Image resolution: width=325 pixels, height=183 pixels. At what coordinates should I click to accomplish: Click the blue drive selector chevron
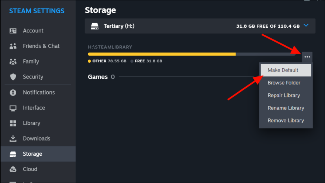click(306, 26)
